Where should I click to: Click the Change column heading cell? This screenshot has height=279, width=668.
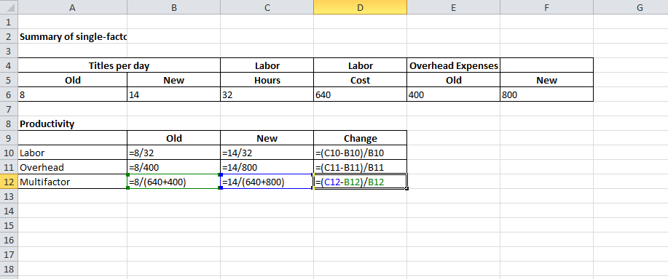click(x=360, y=138)
